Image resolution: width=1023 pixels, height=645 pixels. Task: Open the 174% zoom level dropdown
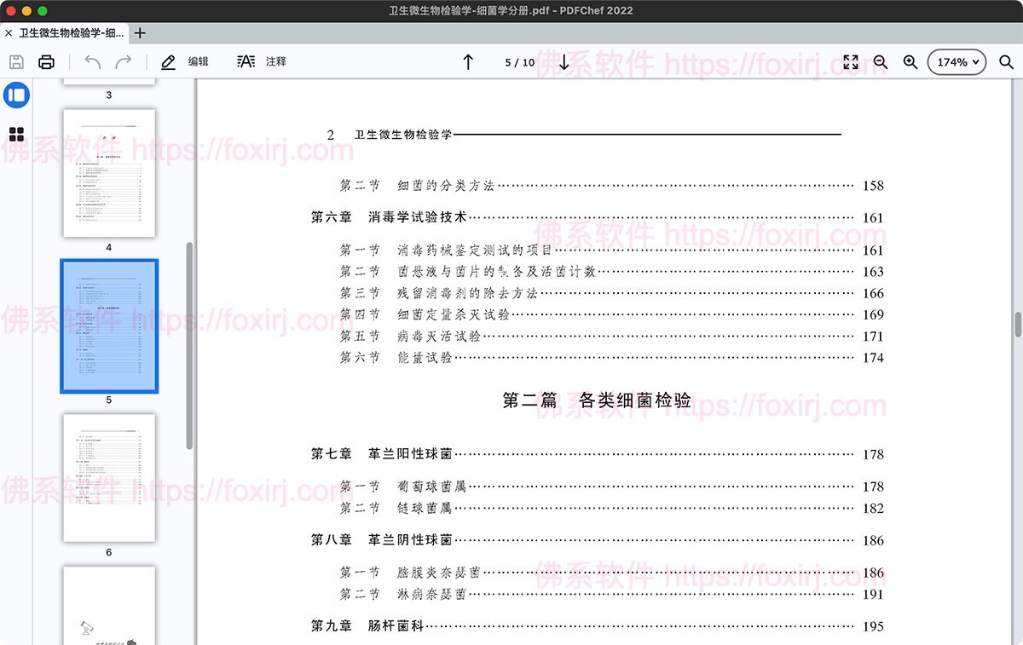coord(956,61)
